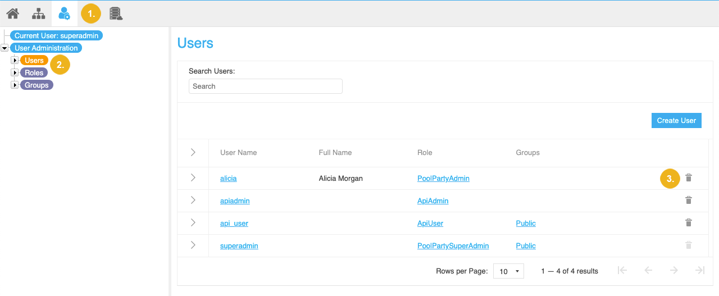The width and height of the screenshot is (719, 296).
Task: Click the User Name column header
Action: pyautogui.click(x=239, y=153)
